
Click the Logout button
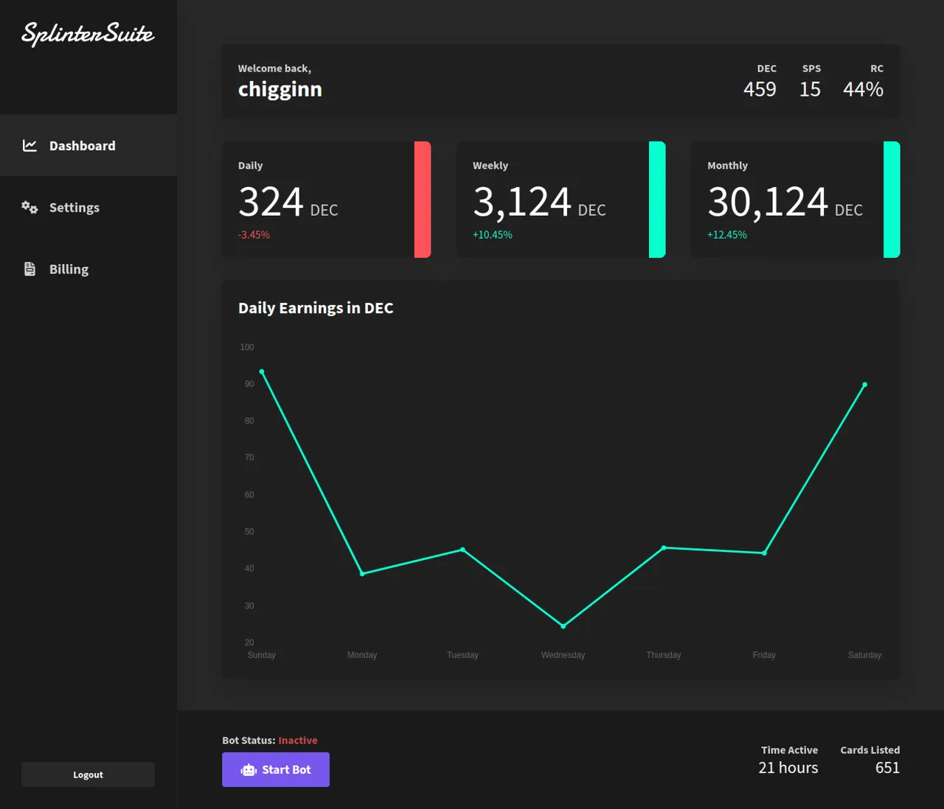[x=88, y=774]
